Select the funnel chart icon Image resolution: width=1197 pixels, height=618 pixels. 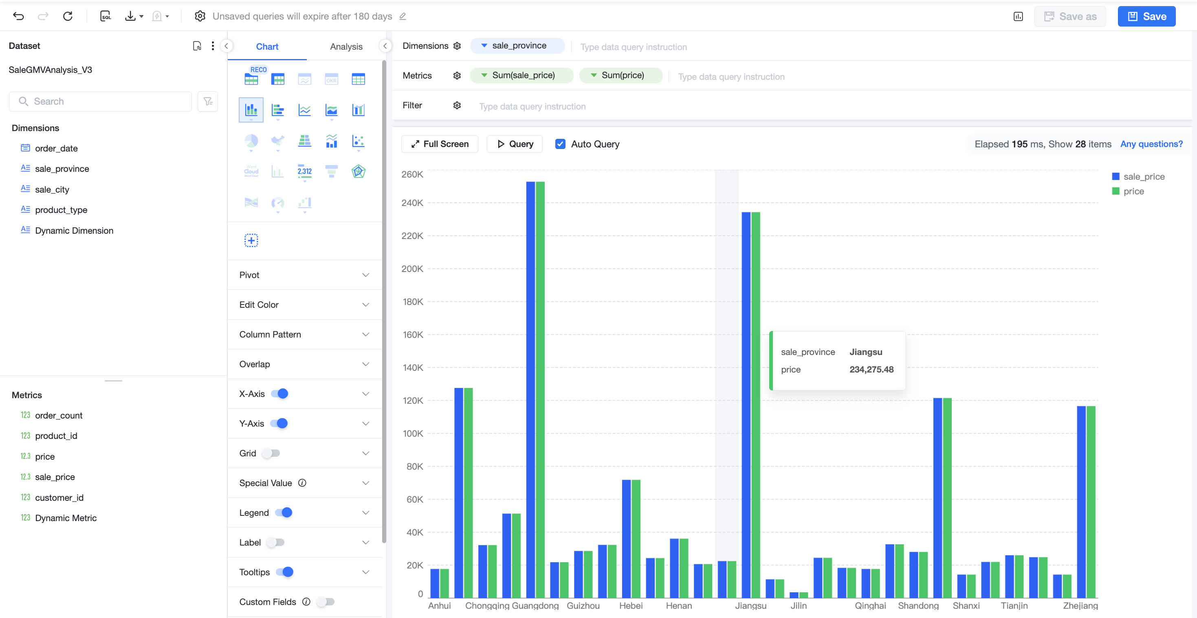coord(332,171)
